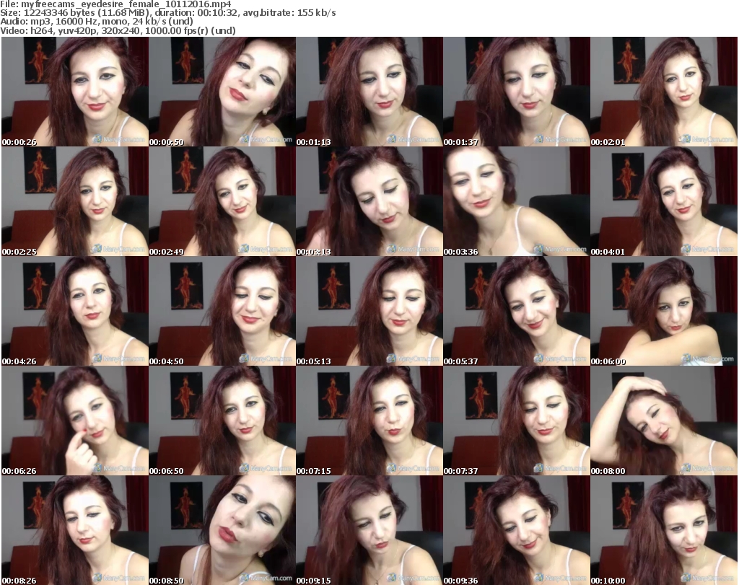Choose the frame marked 00:07:15
The width and height of the screenshot is (739, 585).
369,421
